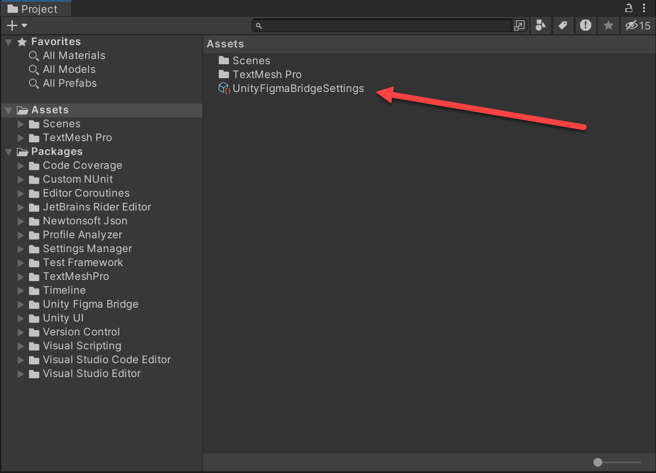656x473 pixels.
Task: Select the Assets folder in tree
Action: coord(102,110)
